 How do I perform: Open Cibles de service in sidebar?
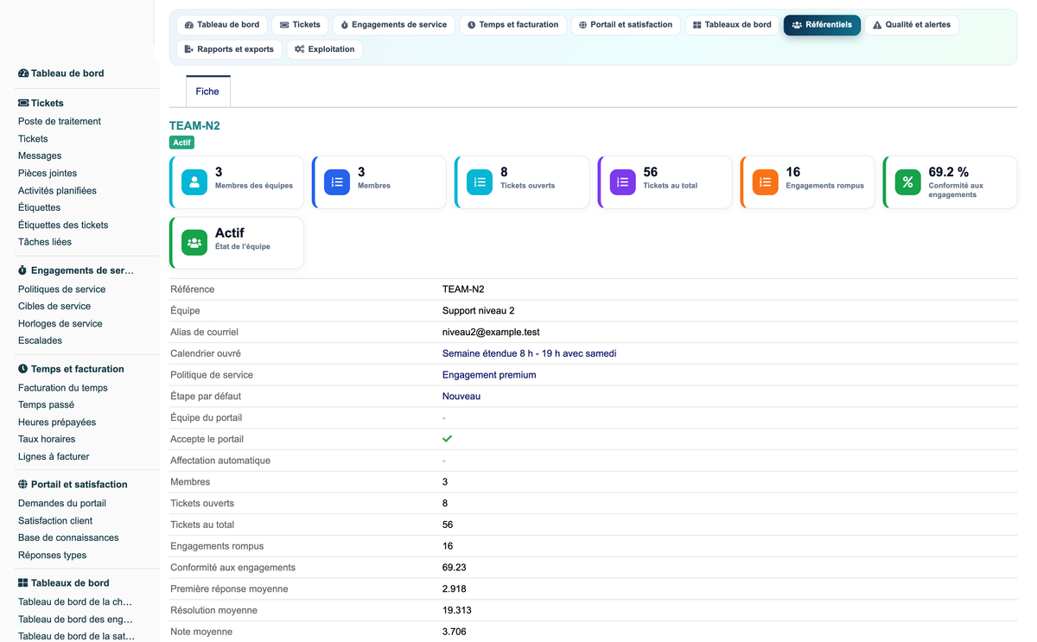(54, 307)
